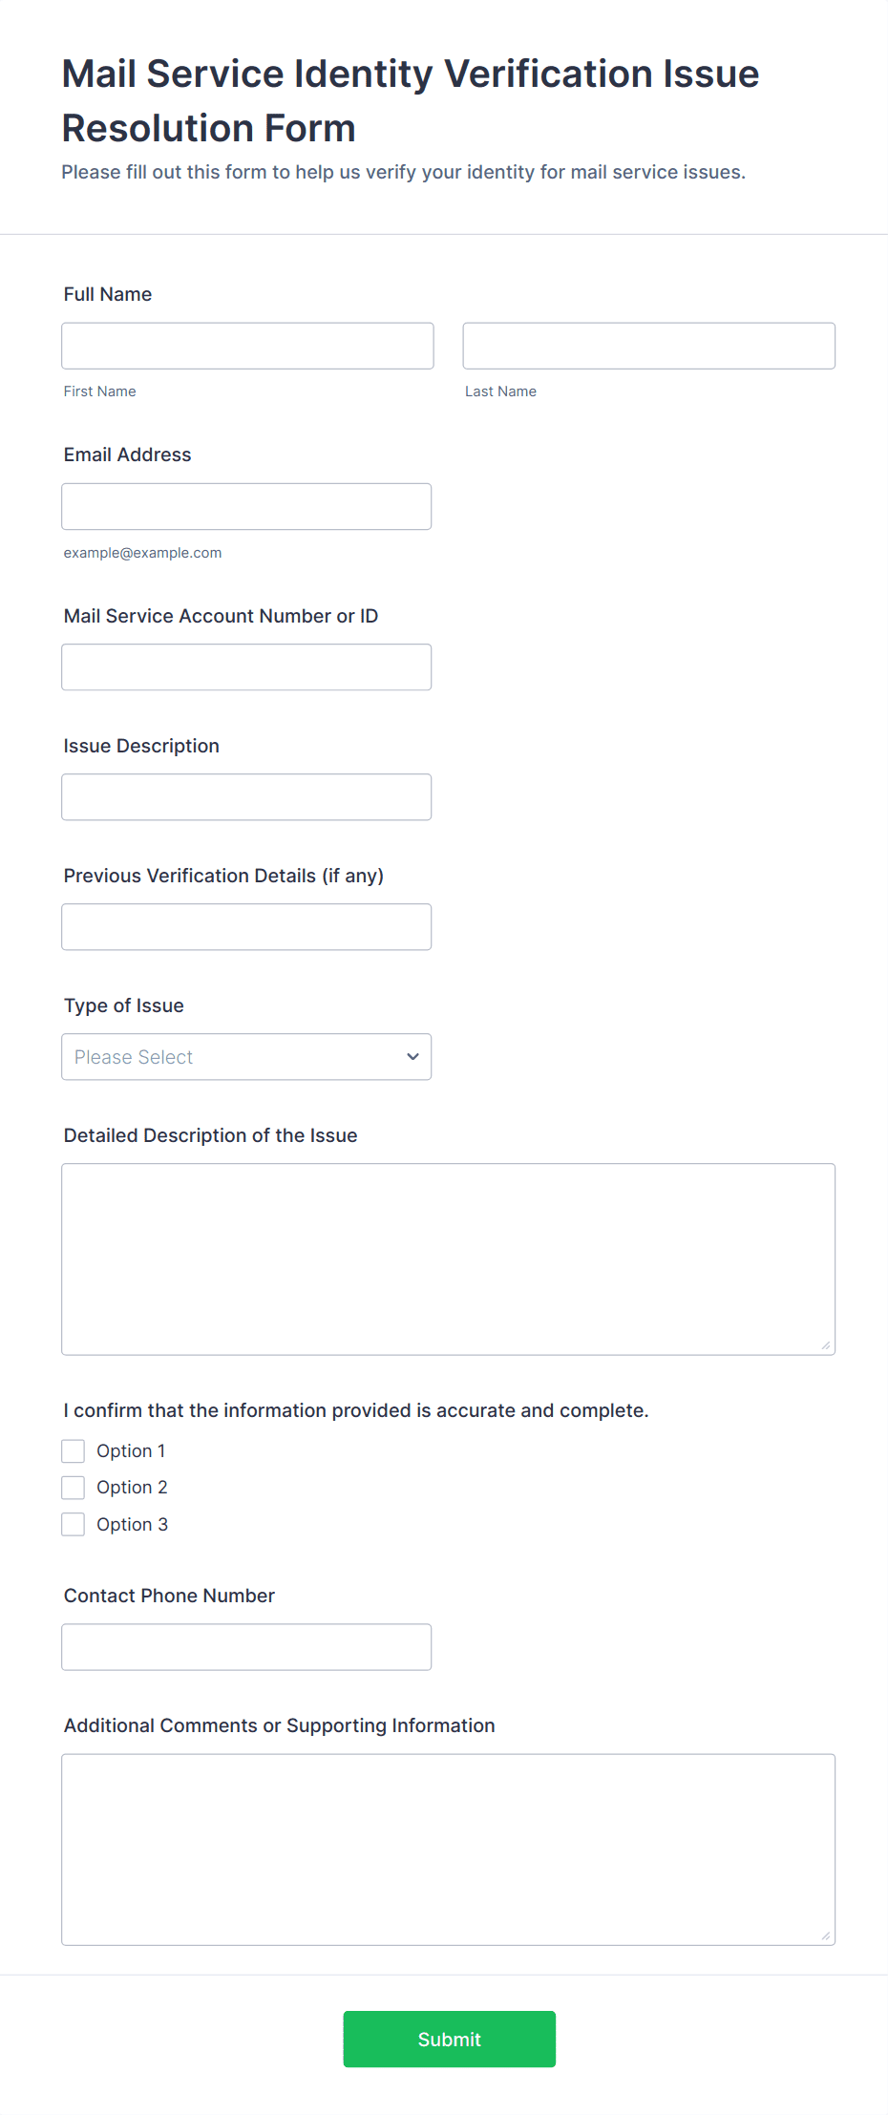Click the Issue Description field
Viewport: 888px width, 2115px height.
pyautogui.click(x=246, y=796)
